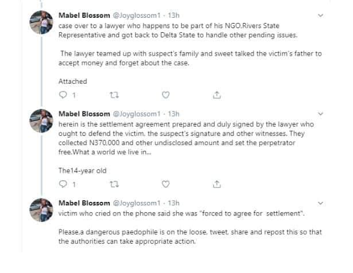Retweet the settlement agreement tweet
This screenshot has width=353, height=273.
pyautogui.click(x=114, y=184)
